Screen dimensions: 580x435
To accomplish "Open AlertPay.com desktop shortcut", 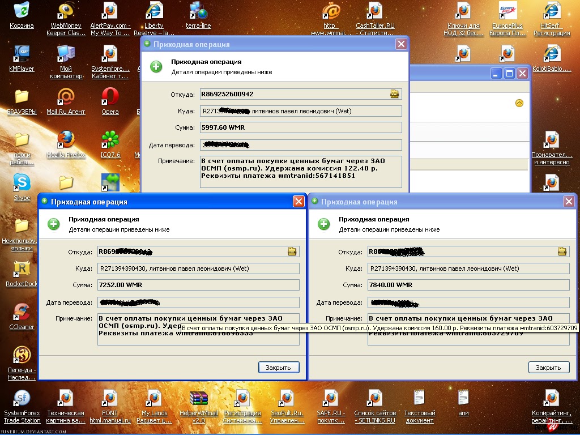I will click(110, 19).
